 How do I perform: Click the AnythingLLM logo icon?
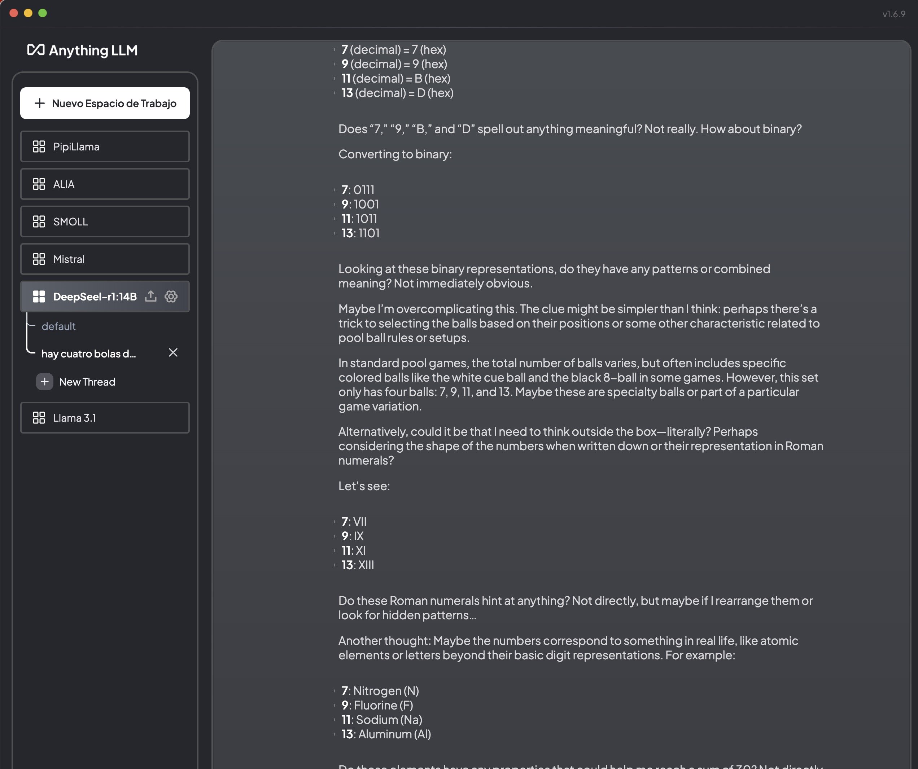point(36,50)
